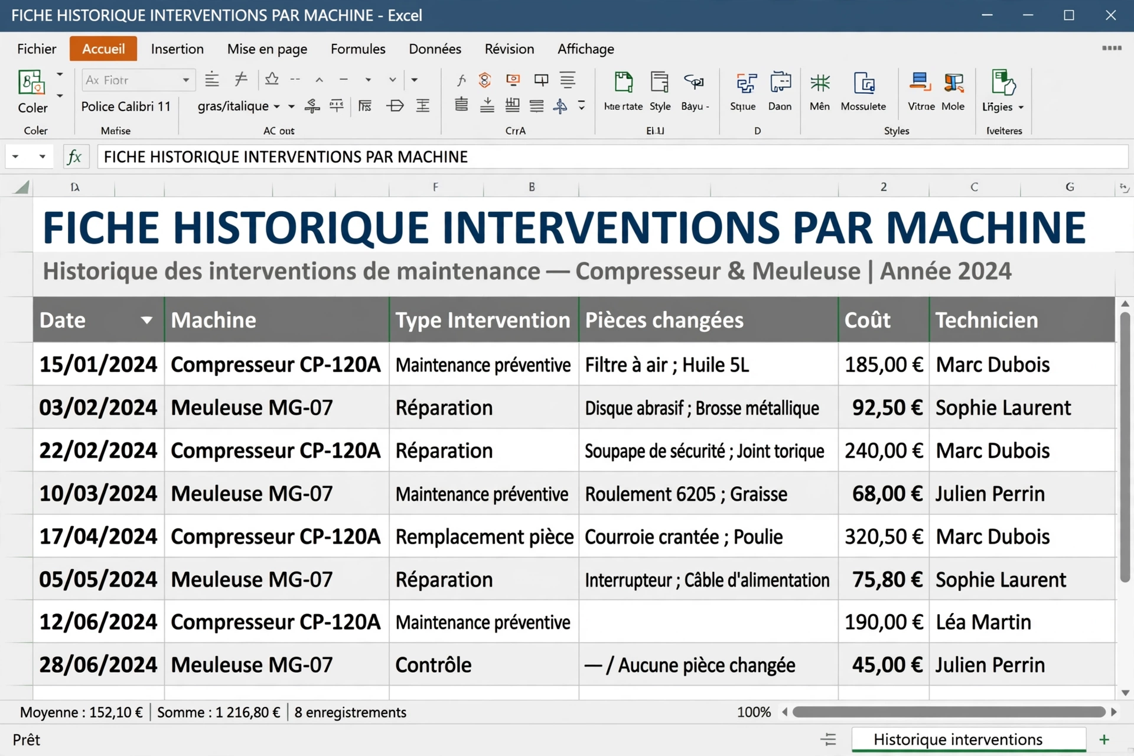
Task: Open the Données tab
Action: [x=435, y=49]
